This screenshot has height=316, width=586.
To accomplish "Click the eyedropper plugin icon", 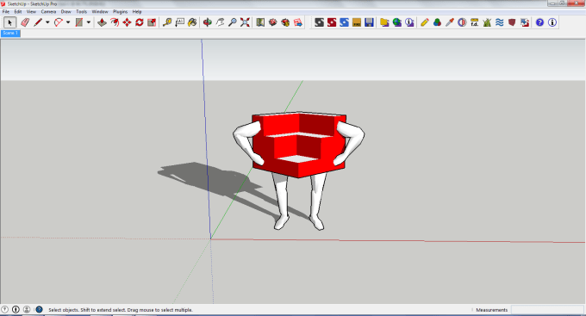I will [x=450, y=22].
